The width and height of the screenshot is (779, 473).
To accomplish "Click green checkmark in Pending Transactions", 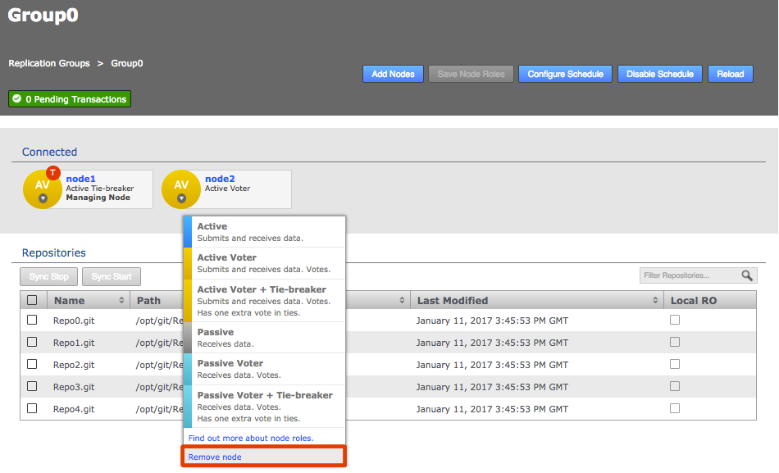I will click(x=17, y=99).
